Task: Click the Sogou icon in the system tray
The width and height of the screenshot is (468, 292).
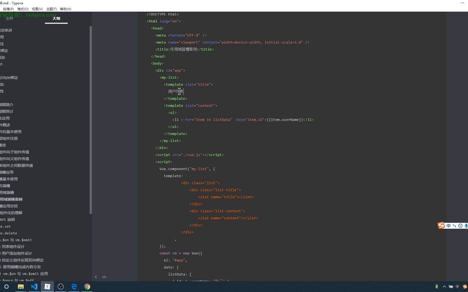Action: click(x=465, y=287)
